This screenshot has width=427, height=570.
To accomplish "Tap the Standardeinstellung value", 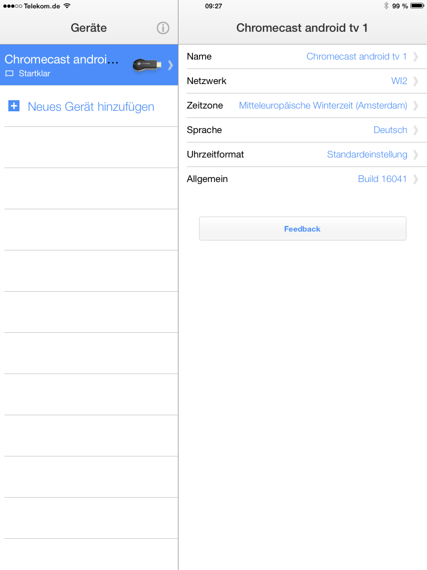I will coord(367,155).
